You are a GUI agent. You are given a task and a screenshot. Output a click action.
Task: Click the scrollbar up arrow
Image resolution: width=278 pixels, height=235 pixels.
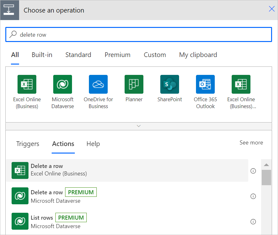[266, 164]
